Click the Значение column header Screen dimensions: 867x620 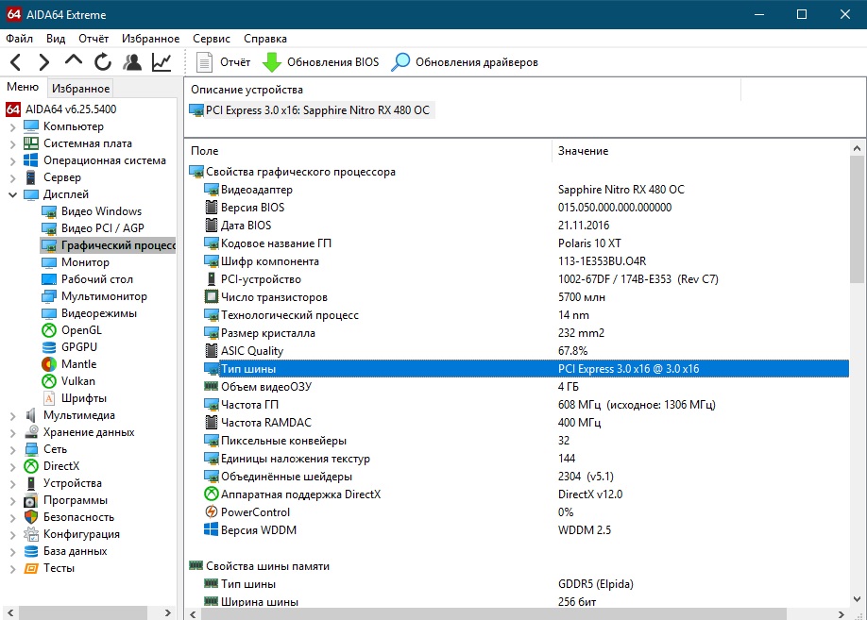(583, 151)
